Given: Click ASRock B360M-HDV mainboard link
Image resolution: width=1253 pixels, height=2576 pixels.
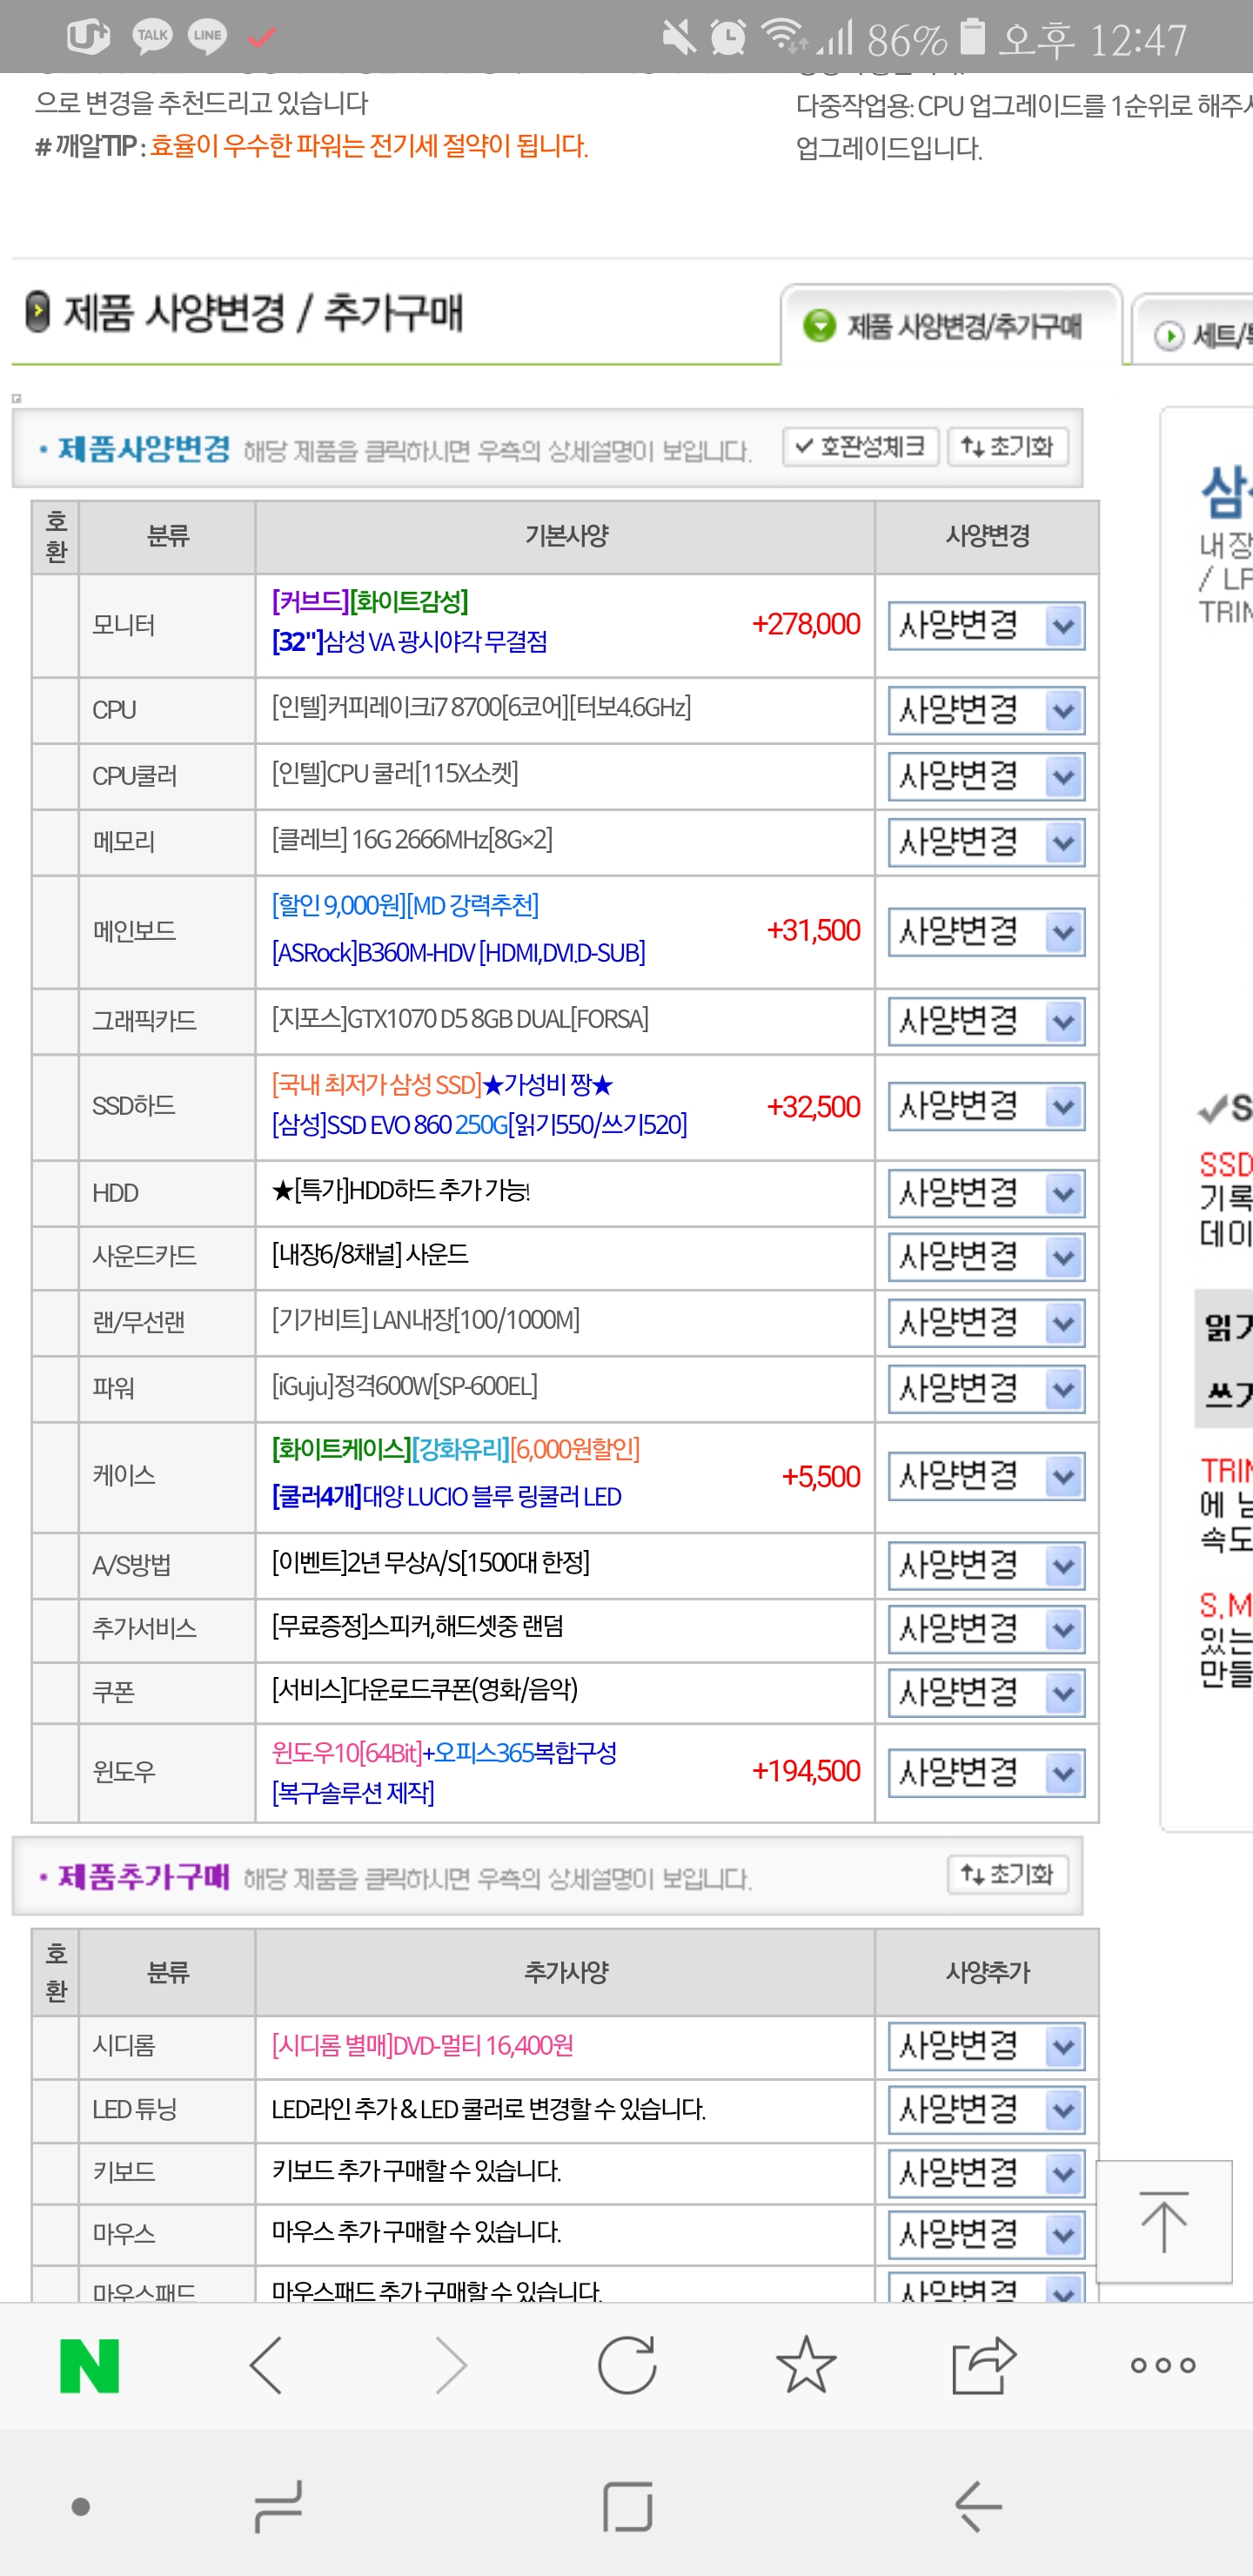Looking at the screenshot, I should click(x=458, y=952).
